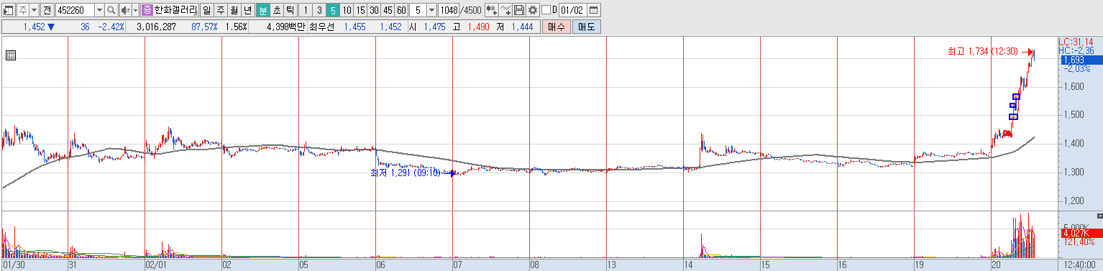Open the calendar date picker icon
Image resolution: width=1103 pixels, height=271 pixels.
(593, 10)
